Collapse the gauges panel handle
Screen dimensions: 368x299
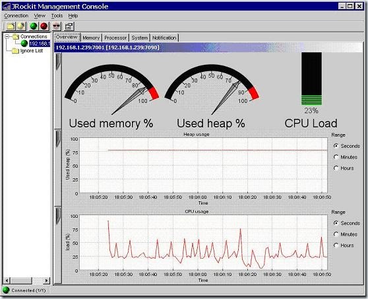pos(58,61)
